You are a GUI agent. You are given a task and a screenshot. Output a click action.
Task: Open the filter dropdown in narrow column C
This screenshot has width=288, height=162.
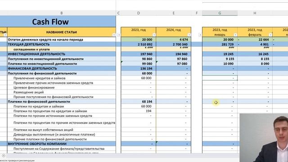119,35
